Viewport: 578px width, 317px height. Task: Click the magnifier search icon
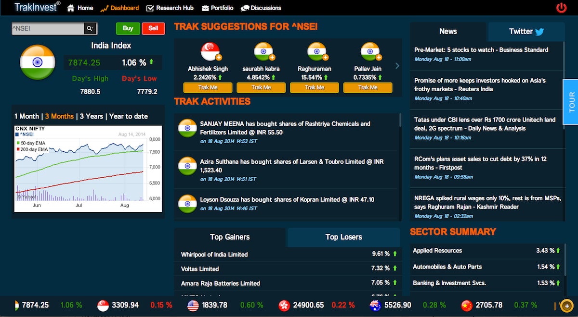90,28
